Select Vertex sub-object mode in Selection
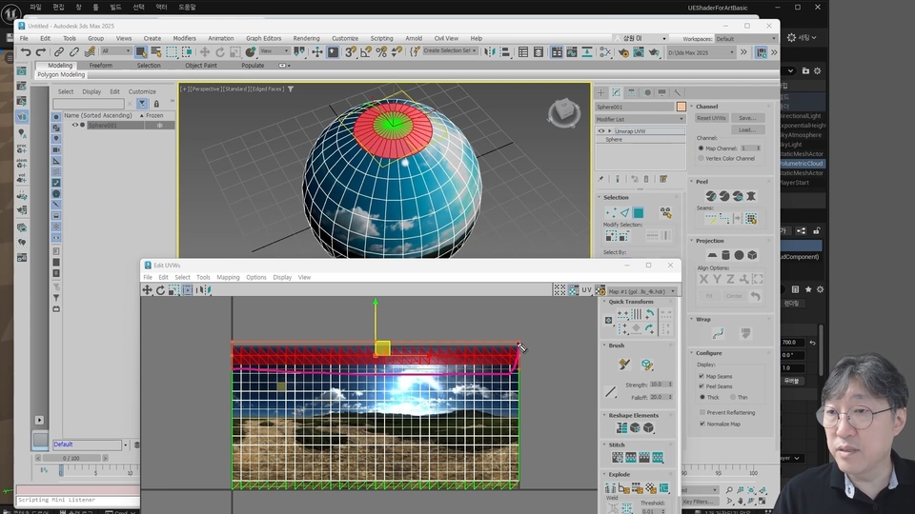 (610, 212)
